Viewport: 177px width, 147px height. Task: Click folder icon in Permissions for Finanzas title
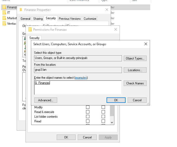coord(30,30)
